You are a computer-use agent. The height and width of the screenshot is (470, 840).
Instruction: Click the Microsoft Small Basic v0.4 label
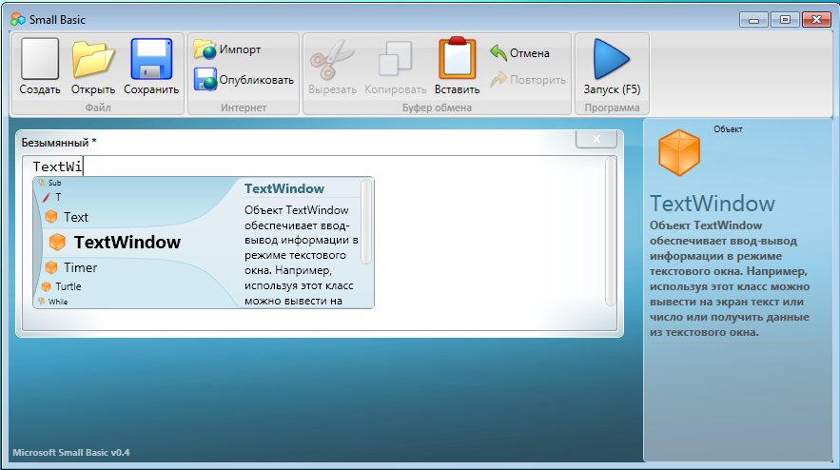[x=71, y=452]
